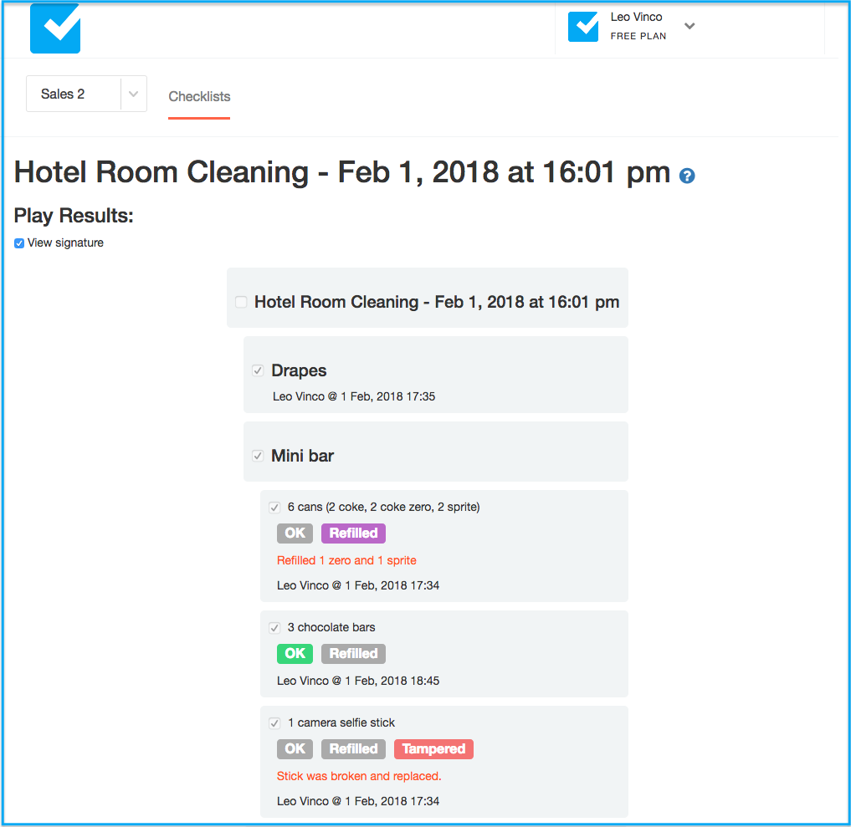Toggle the Mini bar checkbox
This screenshot has width=851, height=827.
click(x=258, y=456)
